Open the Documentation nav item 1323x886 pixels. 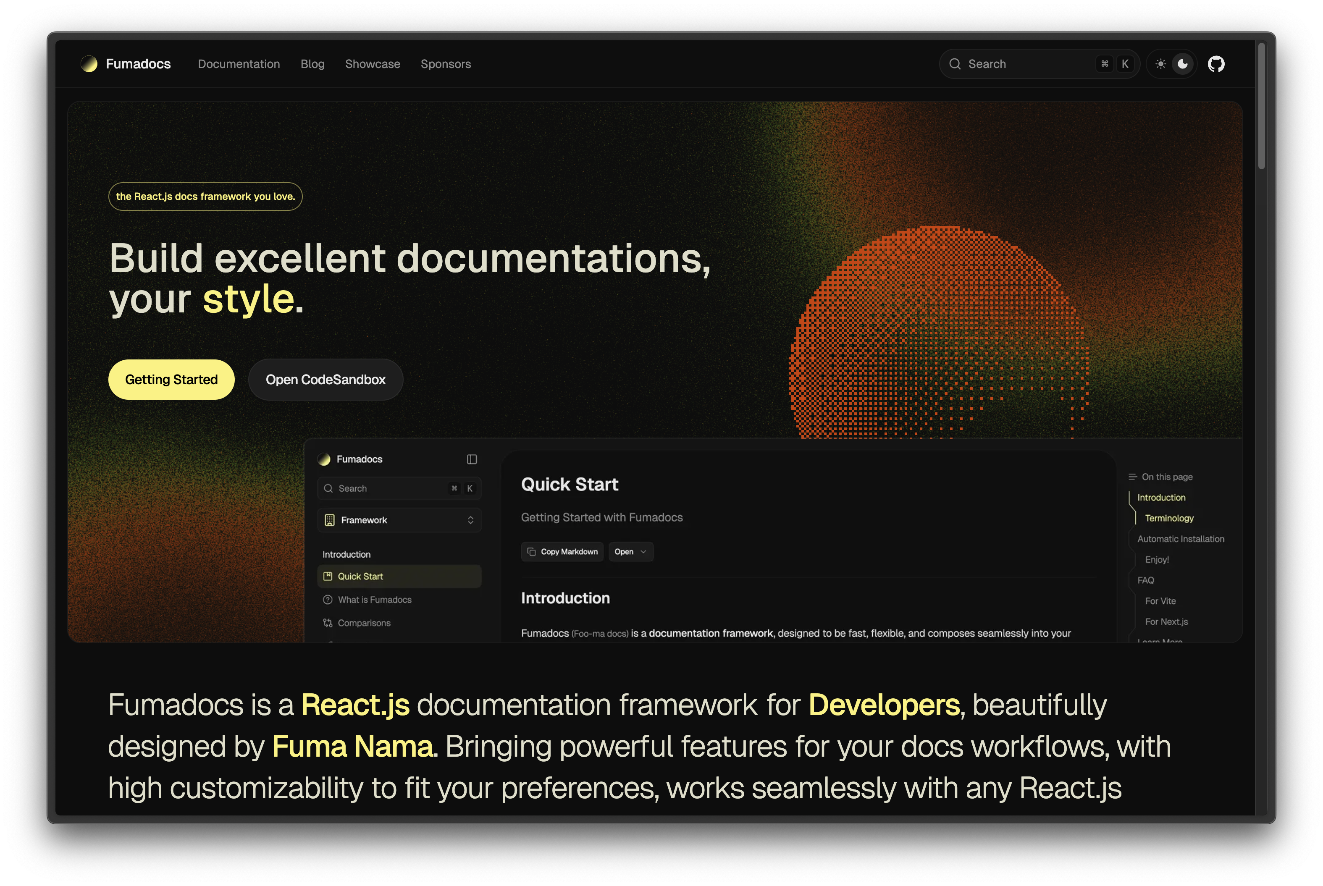(239, 64)
